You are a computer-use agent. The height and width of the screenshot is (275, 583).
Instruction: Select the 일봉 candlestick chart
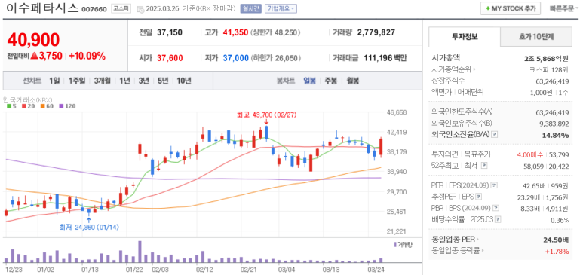pos(309,81)
